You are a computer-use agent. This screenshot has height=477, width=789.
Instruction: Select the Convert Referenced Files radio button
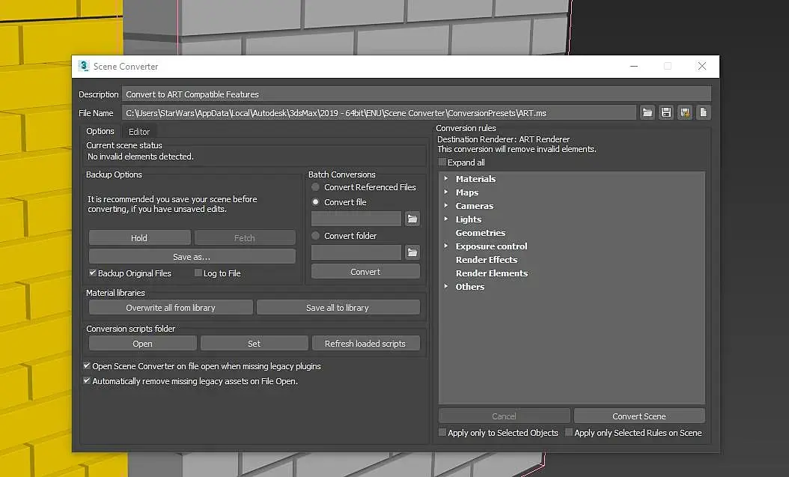(x=315, y=187)
